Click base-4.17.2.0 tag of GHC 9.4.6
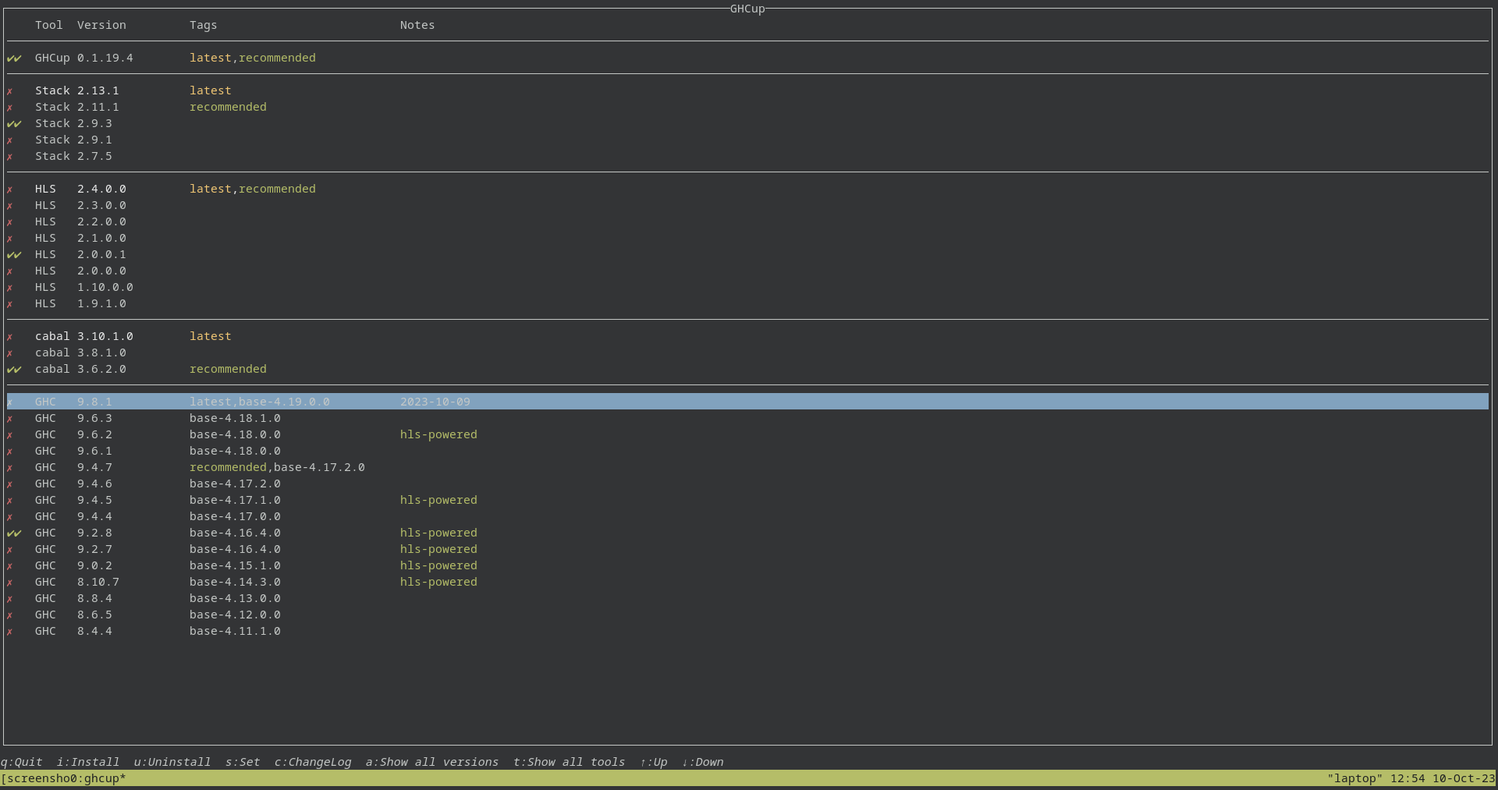Screen dimensions: 1498x790 [235, 484]
